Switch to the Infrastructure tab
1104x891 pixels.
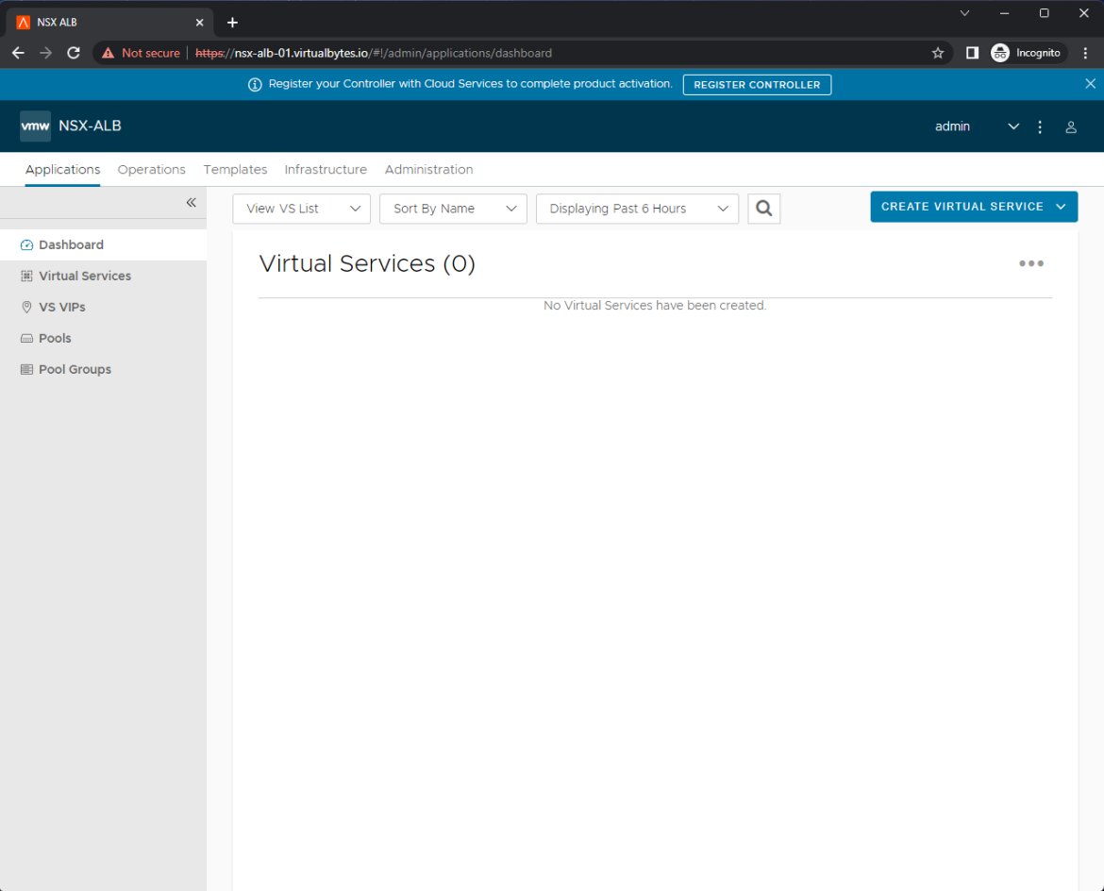click(326, 170)
